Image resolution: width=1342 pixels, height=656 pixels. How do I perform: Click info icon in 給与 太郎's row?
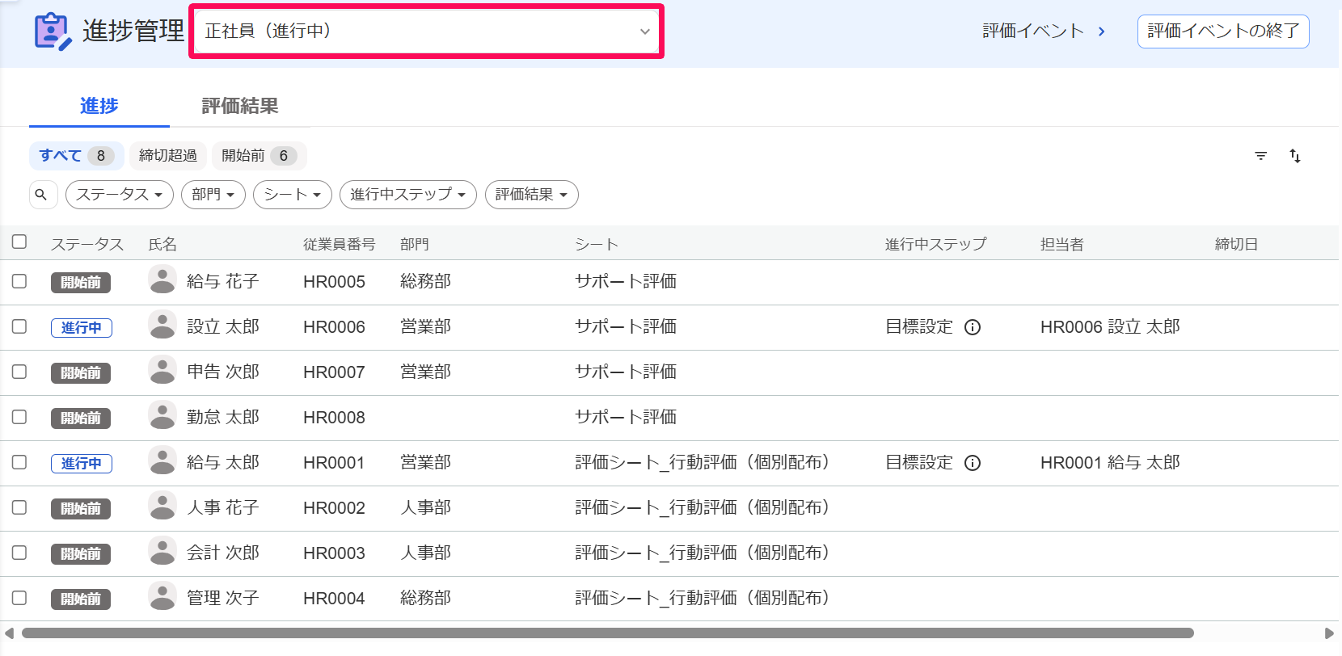tap(973, 463)
